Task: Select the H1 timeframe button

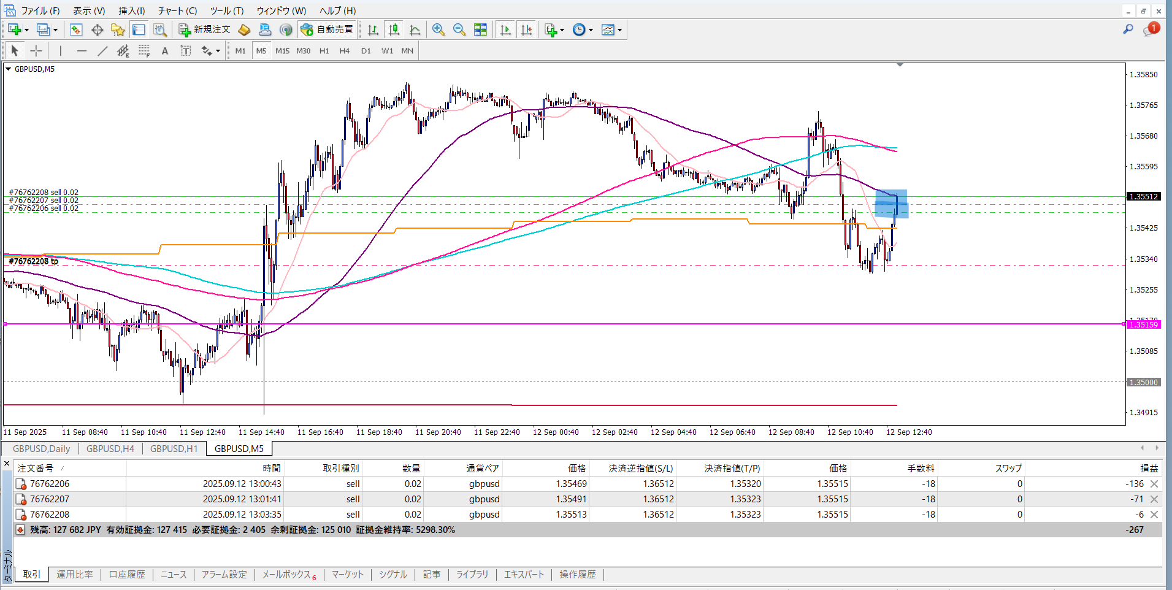Action: click(324, 51)
